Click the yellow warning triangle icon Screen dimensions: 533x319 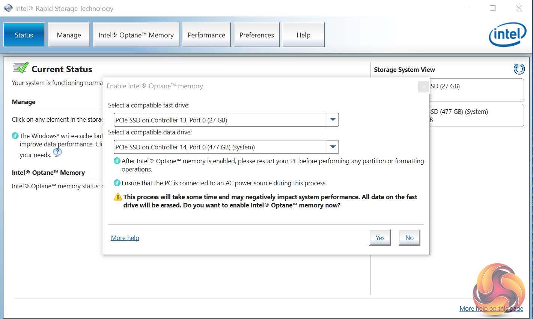(118, 197)
